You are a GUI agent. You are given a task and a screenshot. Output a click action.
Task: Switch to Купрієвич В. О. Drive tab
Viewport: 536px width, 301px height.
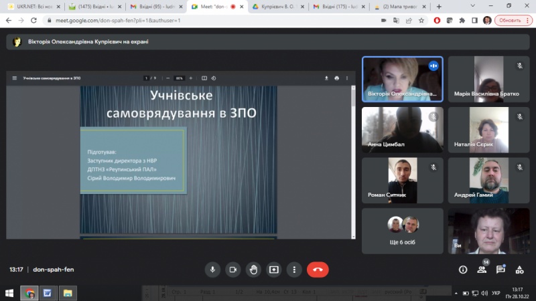[x=279, y=7]
